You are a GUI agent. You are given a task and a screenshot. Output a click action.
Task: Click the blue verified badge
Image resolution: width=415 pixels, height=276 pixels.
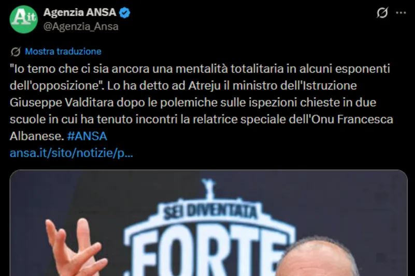[x=124, y=13]
